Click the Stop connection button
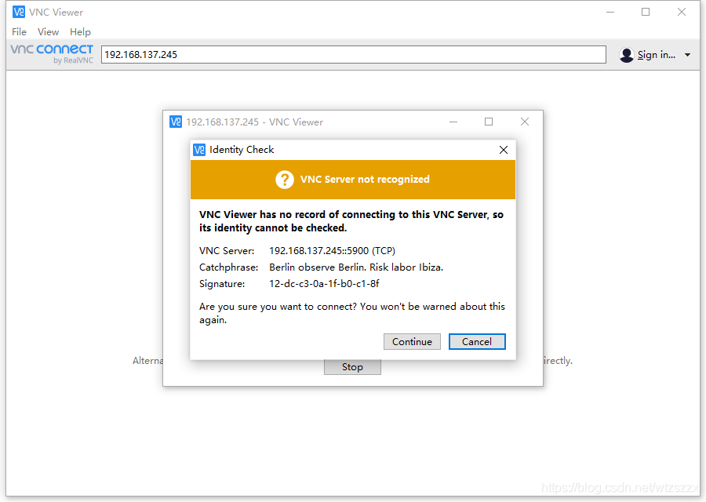Image resolution: width=706 pixels, height=502 pixels. (352, 367)
